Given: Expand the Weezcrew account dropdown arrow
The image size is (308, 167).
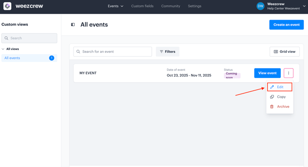Looking at the screenshot, I should (x=304, y=6).
